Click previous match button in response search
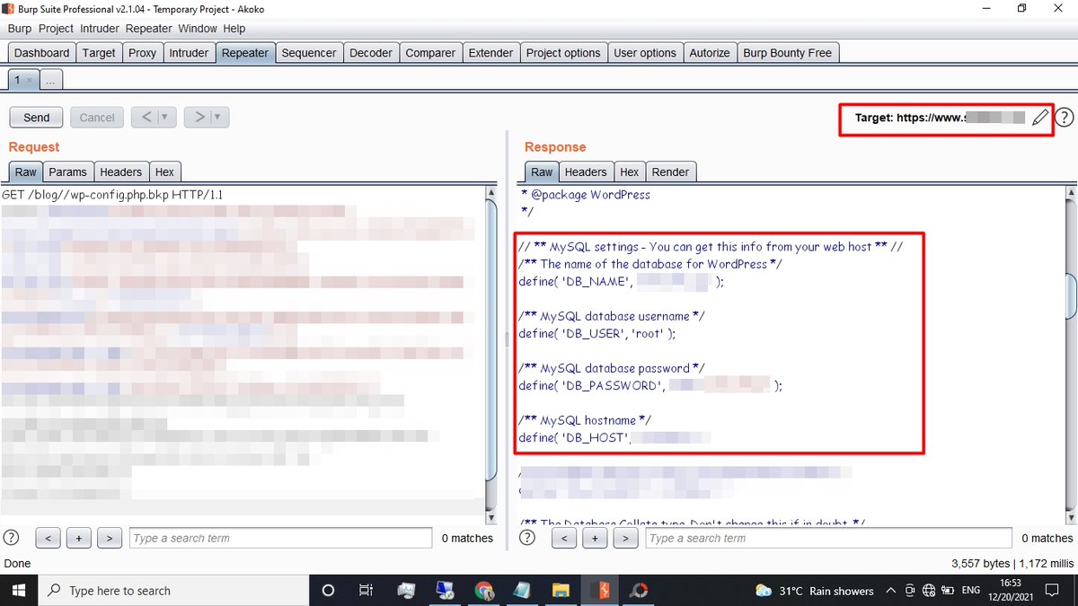Image resolution: width=1078 pixels, height=606 pixels. point(563,538)
